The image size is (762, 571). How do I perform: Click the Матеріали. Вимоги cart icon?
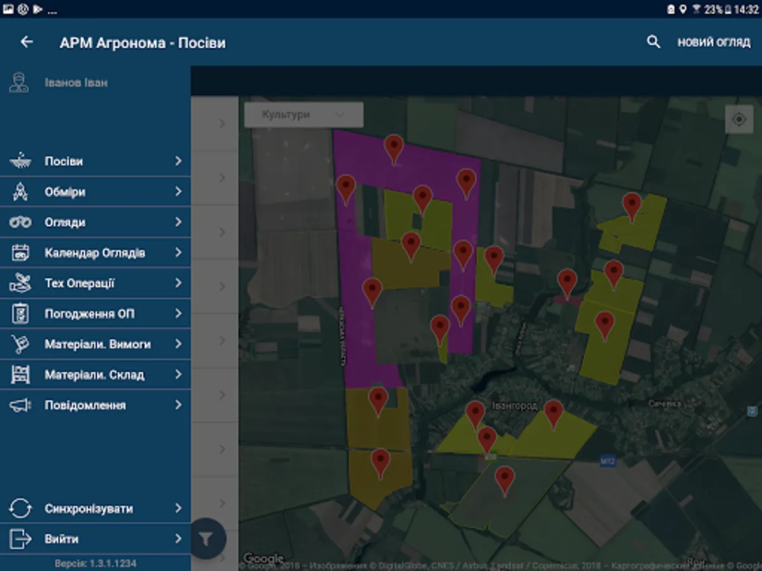tap(21, 344)
